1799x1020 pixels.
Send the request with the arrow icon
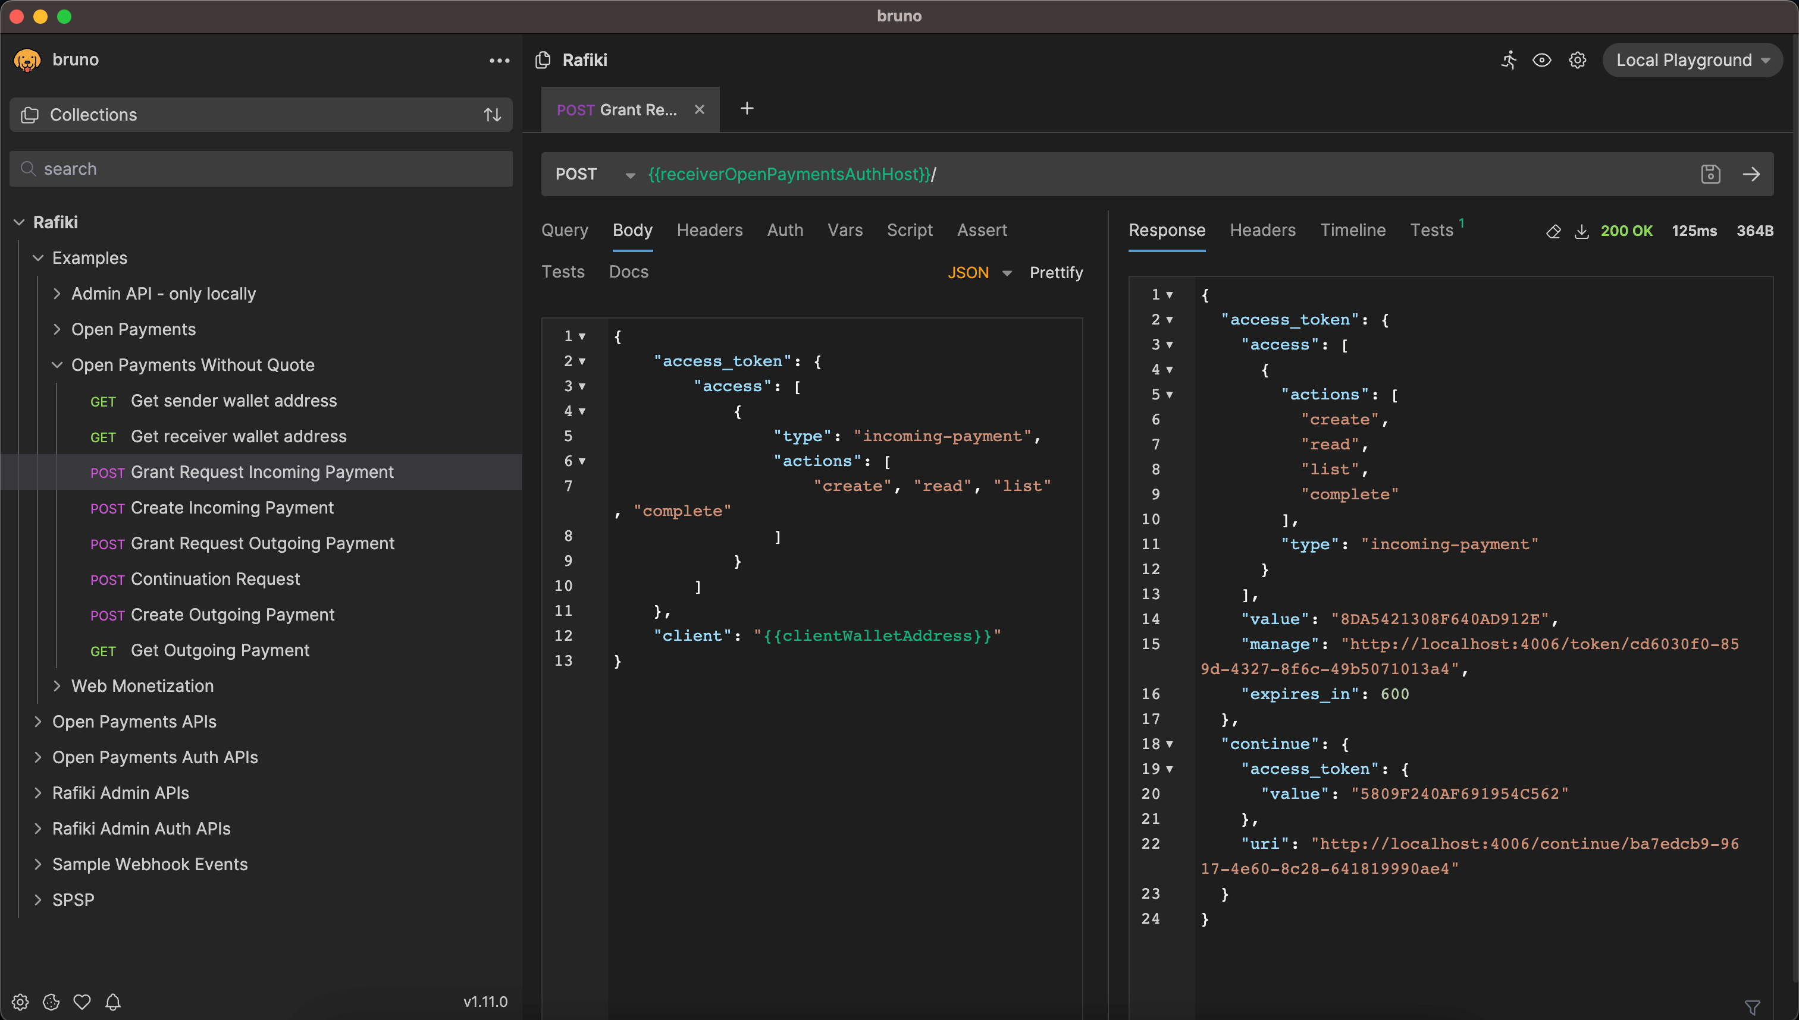point(1751,174)
